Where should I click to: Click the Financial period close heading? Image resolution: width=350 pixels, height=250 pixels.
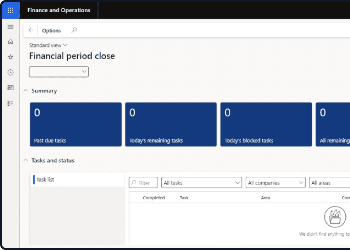click(x=72, y=56)
